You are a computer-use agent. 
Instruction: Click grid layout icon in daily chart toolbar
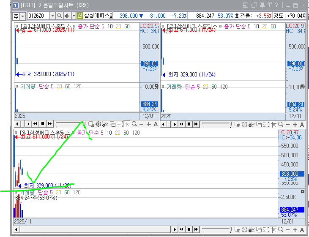click(238, 230)
